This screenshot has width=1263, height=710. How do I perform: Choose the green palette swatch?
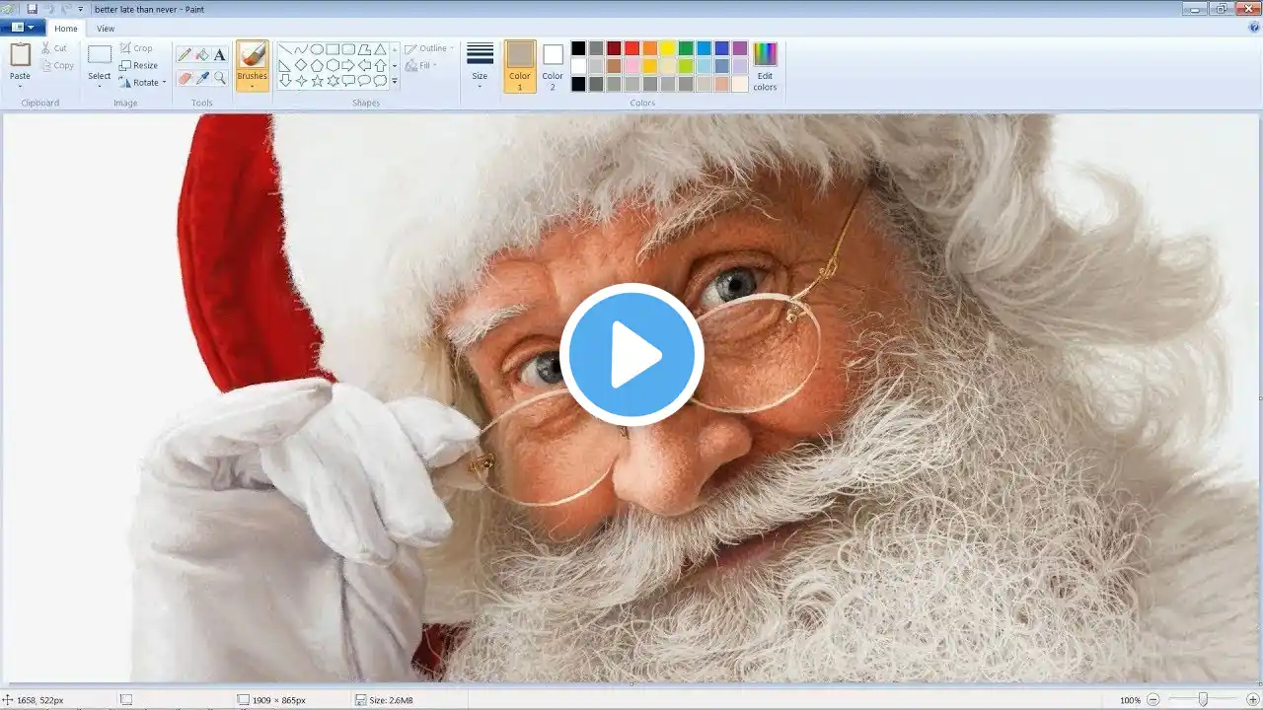pos(685,48)
